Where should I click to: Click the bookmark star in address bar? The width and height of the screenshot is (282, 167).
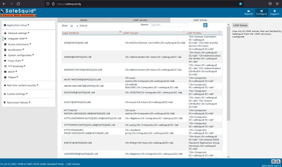(240, 4)
